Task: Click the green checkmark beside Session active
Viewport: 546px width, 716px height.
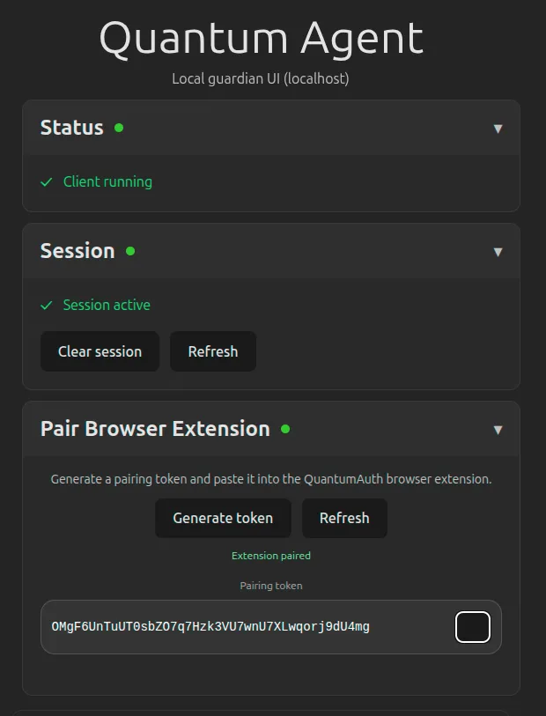Action: tap(47, 305)
